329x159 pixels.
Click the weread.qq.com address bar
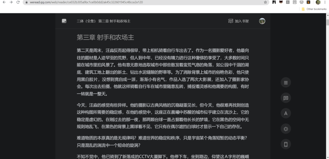[x=146, y=2]
